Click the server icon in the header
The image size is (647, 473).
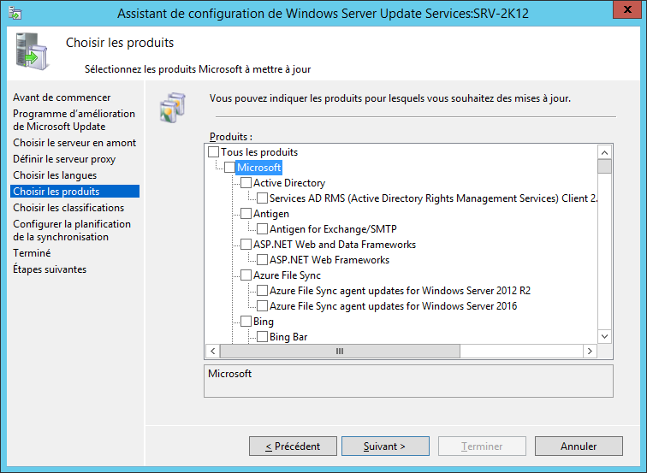(32, 51)
